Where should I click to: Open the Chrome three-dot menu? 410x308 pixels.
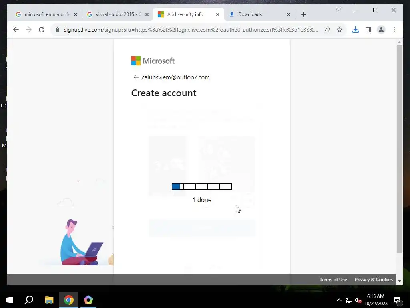[x=394, y=30]
